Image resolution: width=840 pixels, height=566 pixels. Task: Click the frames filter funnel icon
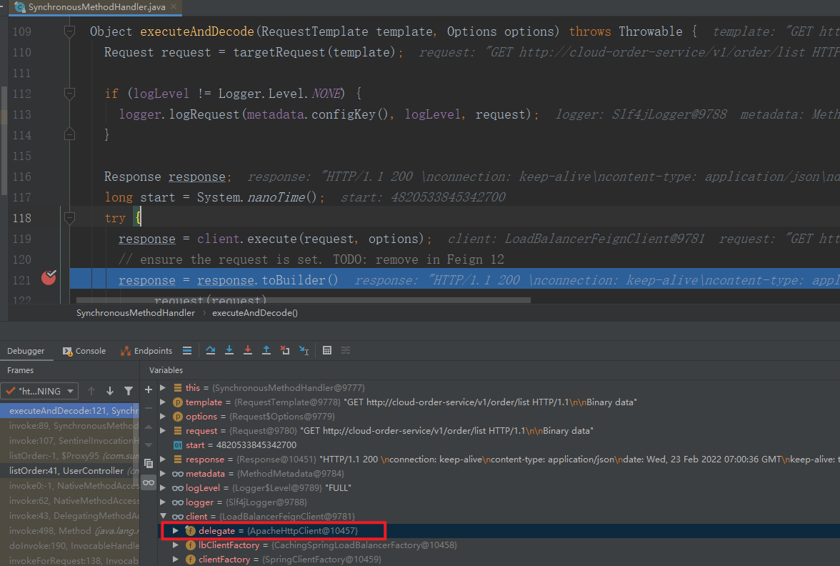pos(129,391)
